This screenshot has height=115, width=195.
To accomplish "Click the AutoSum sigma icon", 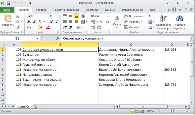I will (x=150, y=16).
